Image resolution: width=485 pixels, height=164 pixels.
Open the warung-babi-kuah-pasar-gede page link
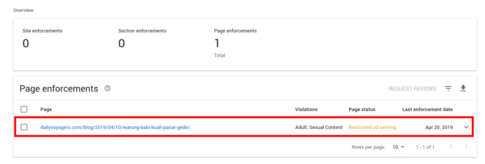click(115, 127)
